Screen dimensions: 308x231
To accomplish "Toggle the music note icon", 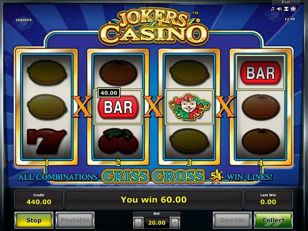I will 272,9.
